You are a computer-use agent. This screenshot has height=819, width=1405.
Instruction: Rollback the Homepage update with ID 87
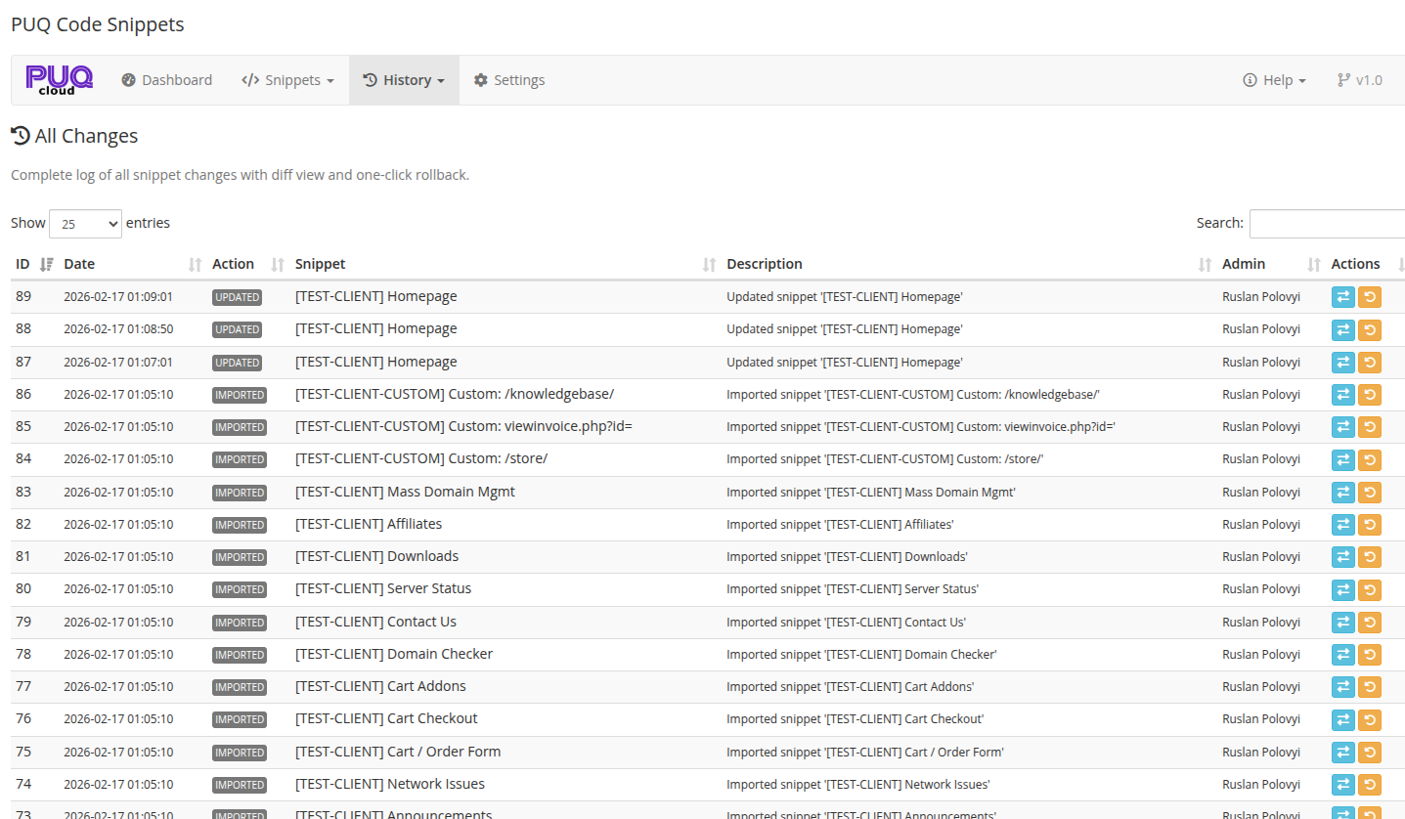tap(1369, 362)
